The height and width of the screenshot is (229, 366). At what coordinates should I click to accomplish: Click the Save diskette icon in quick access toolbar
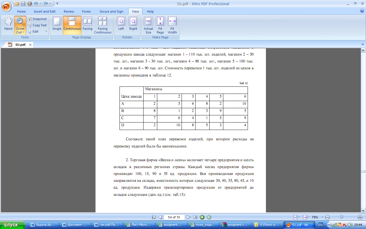click(x=23, y=4)
